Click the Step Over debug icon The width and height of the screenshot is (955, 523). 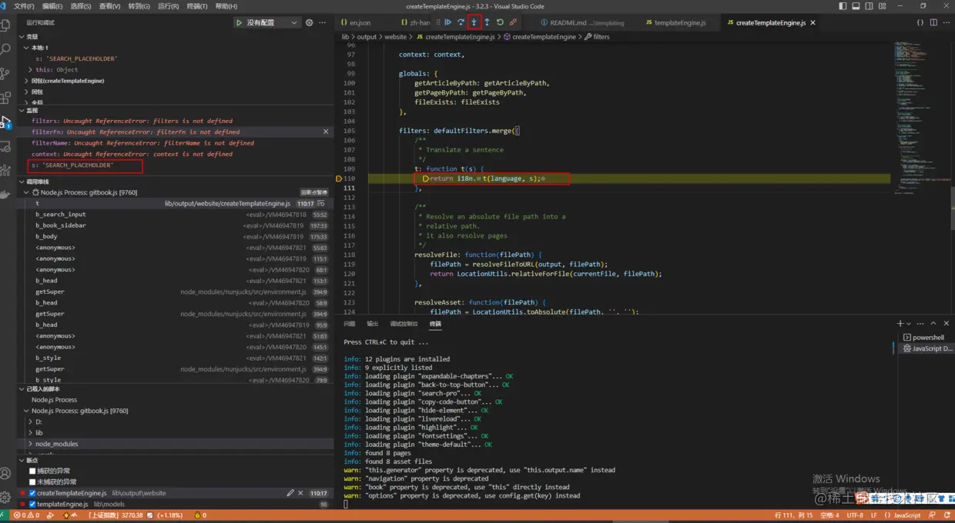pos(461,22)
